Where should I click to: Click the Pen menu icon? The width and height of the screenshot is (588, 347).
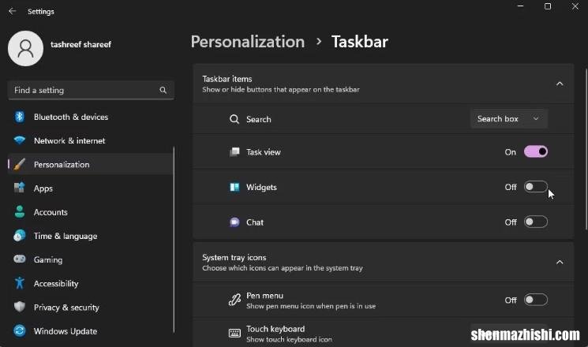tap(234, 300)
